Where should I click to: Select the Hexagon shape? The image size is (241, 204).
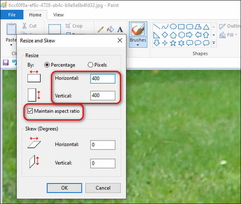[181, 35]
